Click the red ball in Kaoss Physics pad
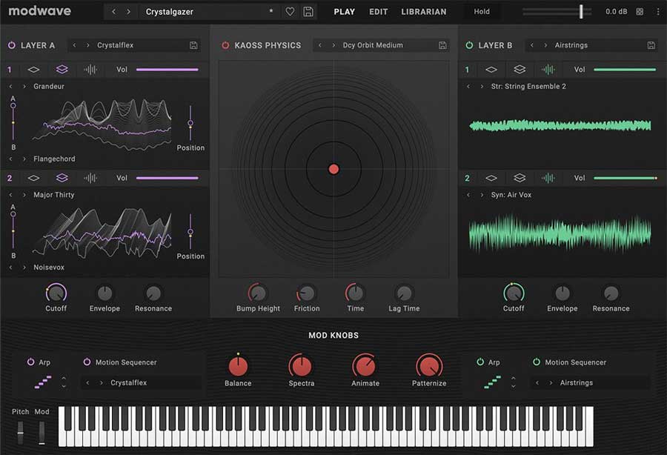Image resolution: width=667 pixels, height=455 pixels. 334,169
